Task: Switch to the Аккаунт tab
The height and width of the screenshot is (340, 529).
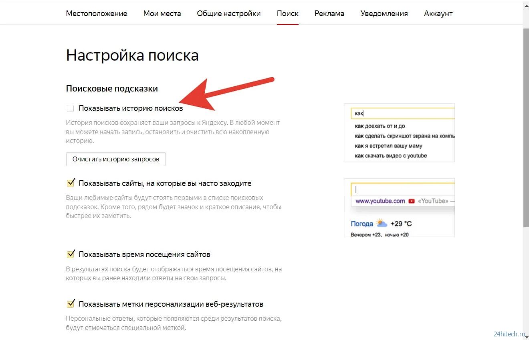Action: point(438,13)
